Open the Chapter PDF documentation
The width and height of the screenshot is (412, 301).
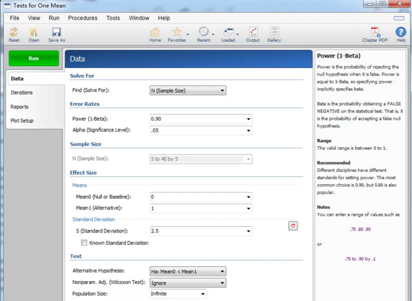point(374,34)
